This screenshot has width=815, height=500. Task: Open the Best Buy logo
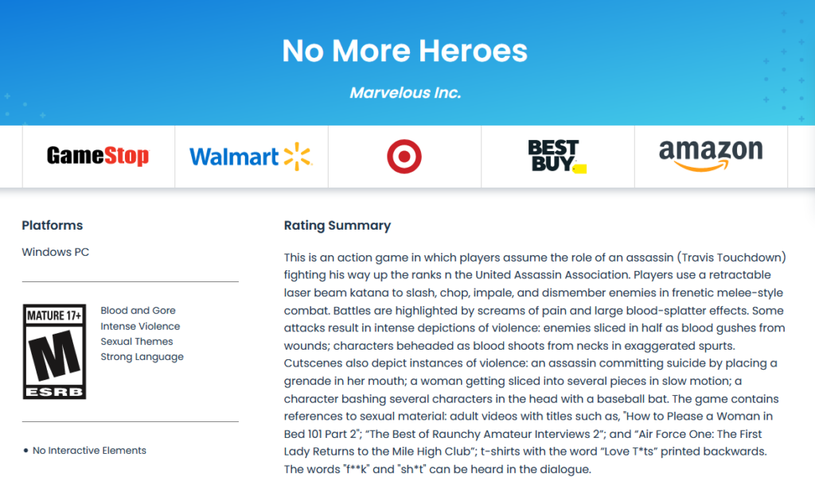[x=557, y=156]
